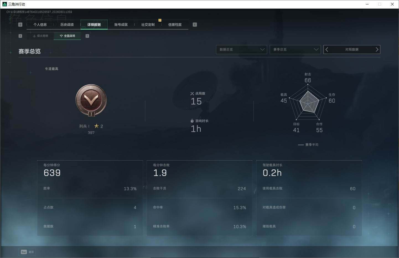Switch to the 烽火地带 mode tab

click(x=40, y=36)
